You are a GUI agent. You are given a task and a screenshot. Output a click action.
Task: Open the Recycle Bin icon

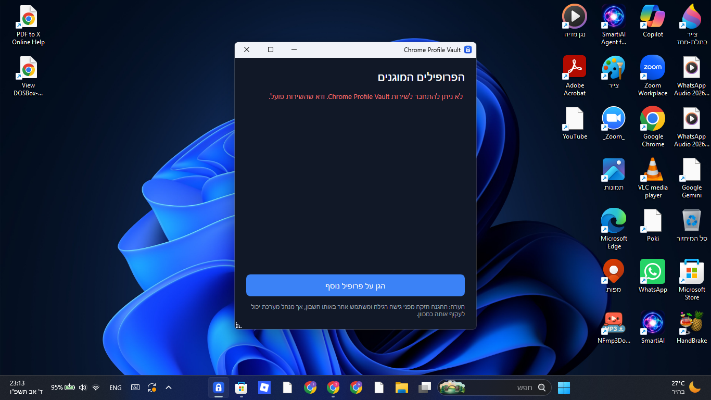[x=692, y=225]
